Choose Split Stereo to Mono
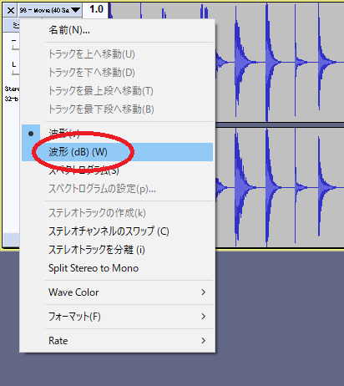Image resolution: width=344 pixels, height=386 pixels. click(x=118, y=268)
